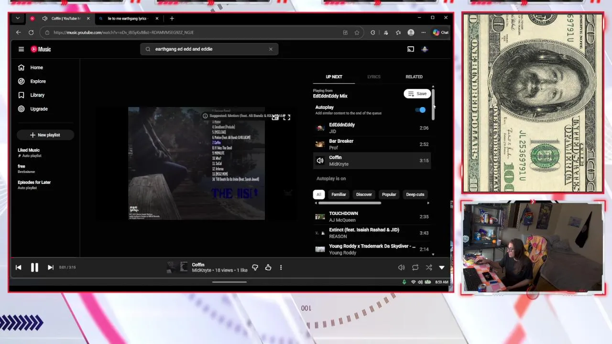Image resolution: width=612 pixels, height=344 pixels.
Task: Switch to the LYRICS tab
Action: pos(374,76)
